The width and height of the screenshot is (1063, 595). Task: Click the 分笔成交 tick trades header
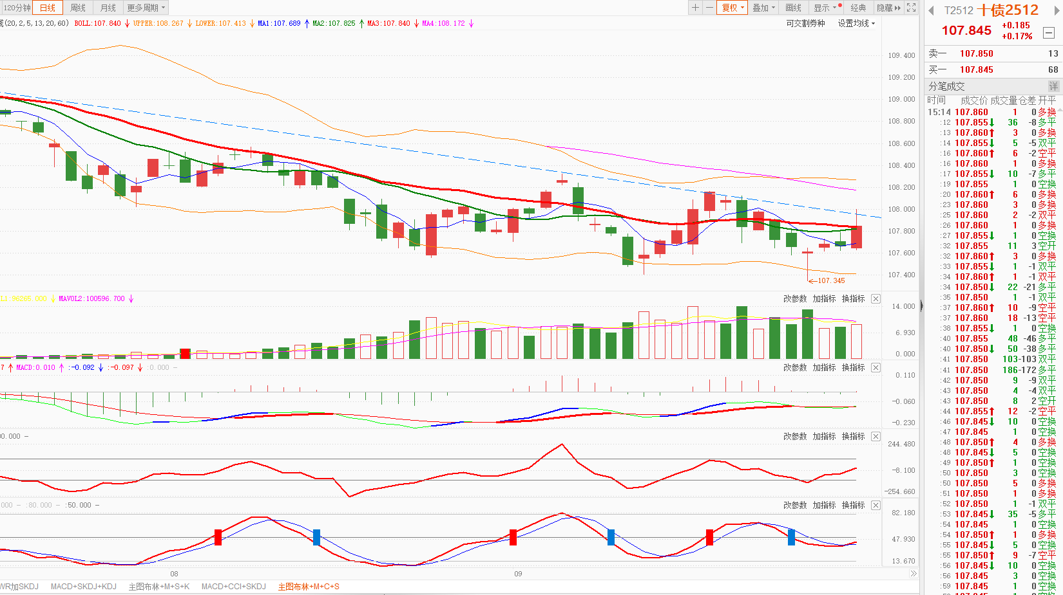click(x=946, y=86)
